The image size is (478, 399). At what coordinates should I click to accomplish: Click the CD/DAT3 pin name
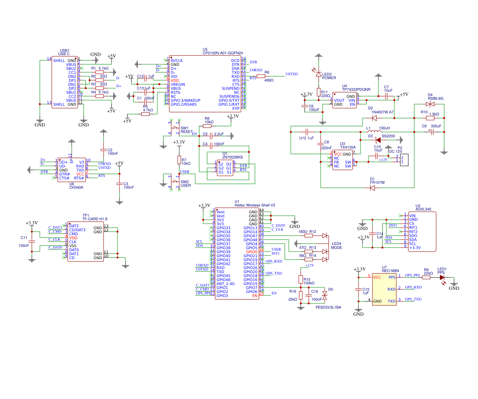point(77,230)
